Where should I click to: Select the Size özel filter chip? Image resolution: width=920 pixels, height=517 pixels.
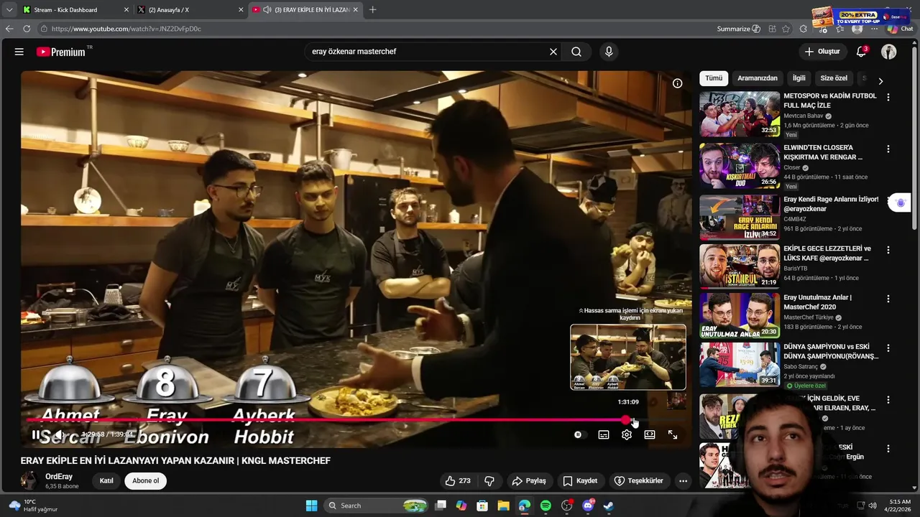click(x=834, y=78)
